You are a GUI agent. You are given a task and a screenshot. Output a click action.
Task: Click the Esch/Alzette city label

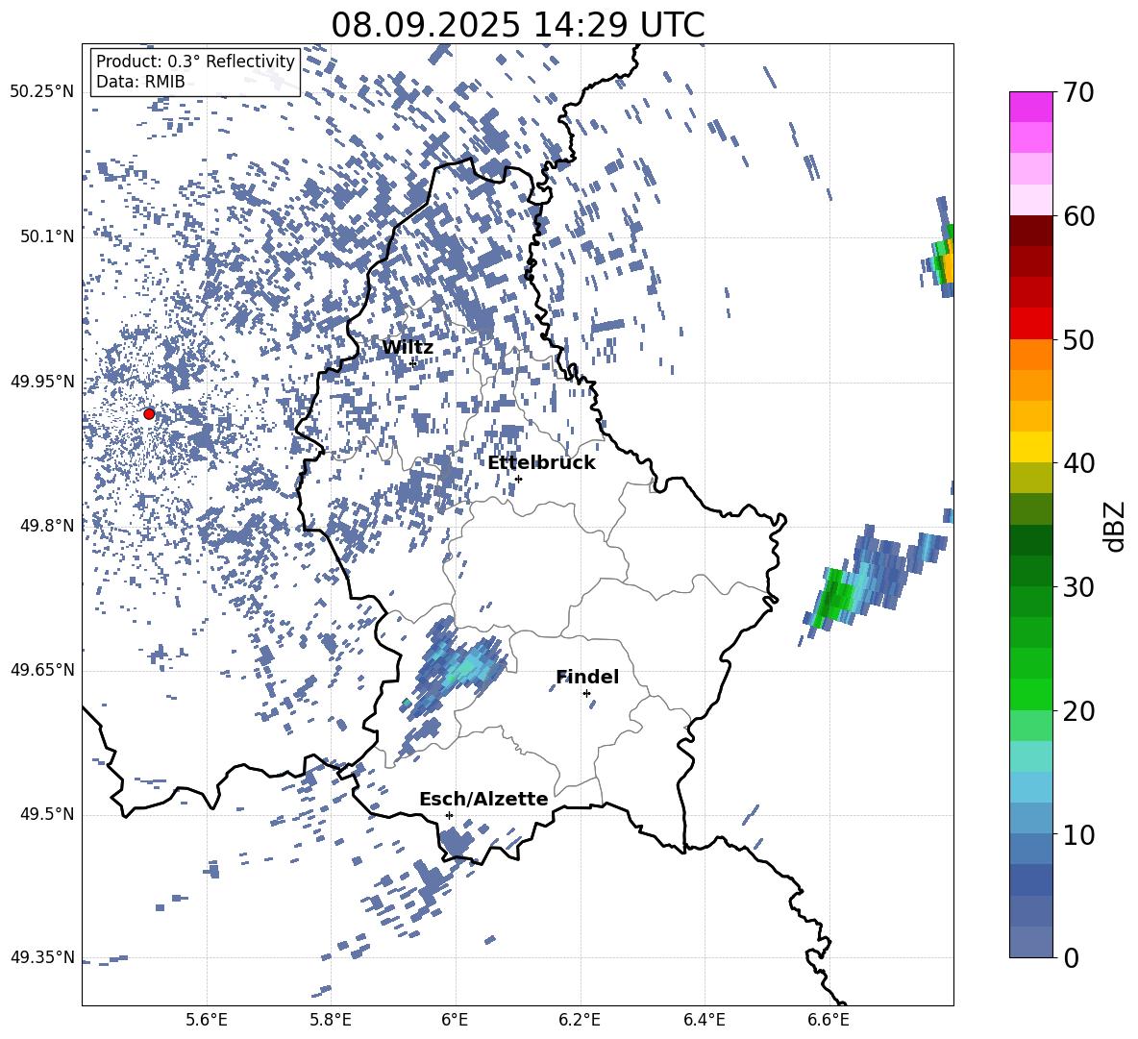[x=483, y=799]
